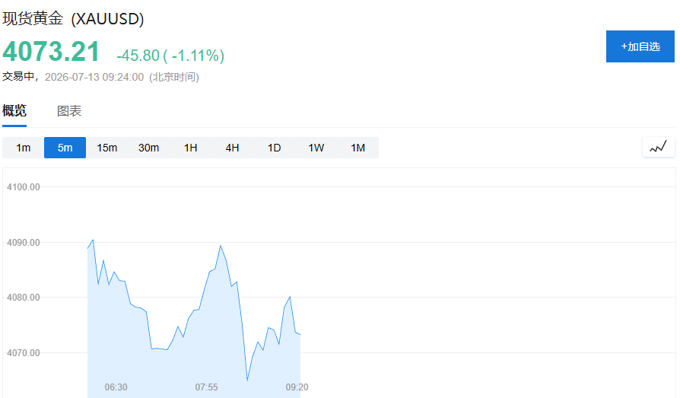The width and height of the screenshot is (680, 398).
Task: Switch chart to 4H interval
Action: click(233, 148)
